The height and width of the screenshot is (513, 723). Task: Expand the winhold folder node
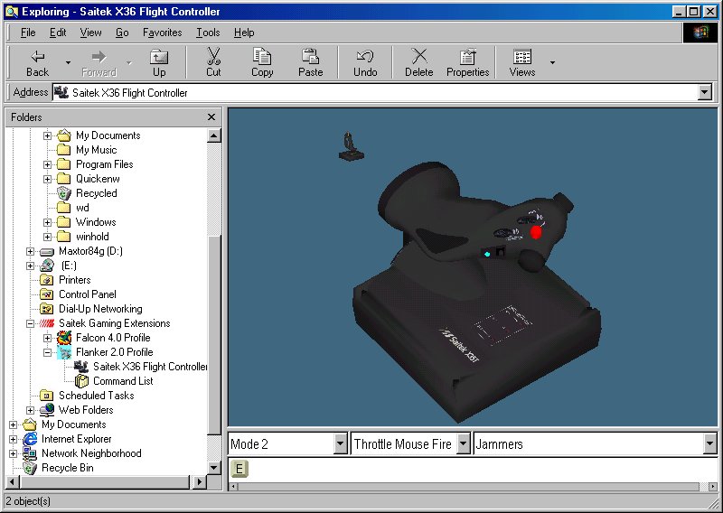click(47, 237)
